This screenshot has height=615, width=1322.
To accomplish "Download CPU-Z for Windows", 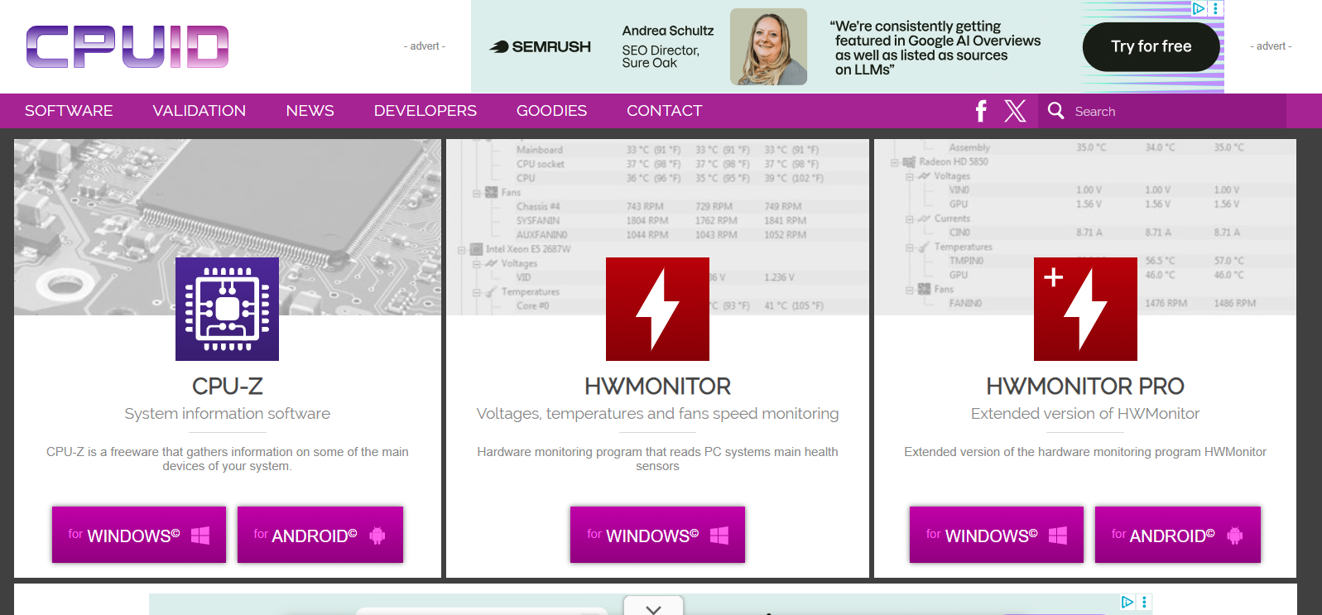I will pyautogui.click(x=138, y=535).
